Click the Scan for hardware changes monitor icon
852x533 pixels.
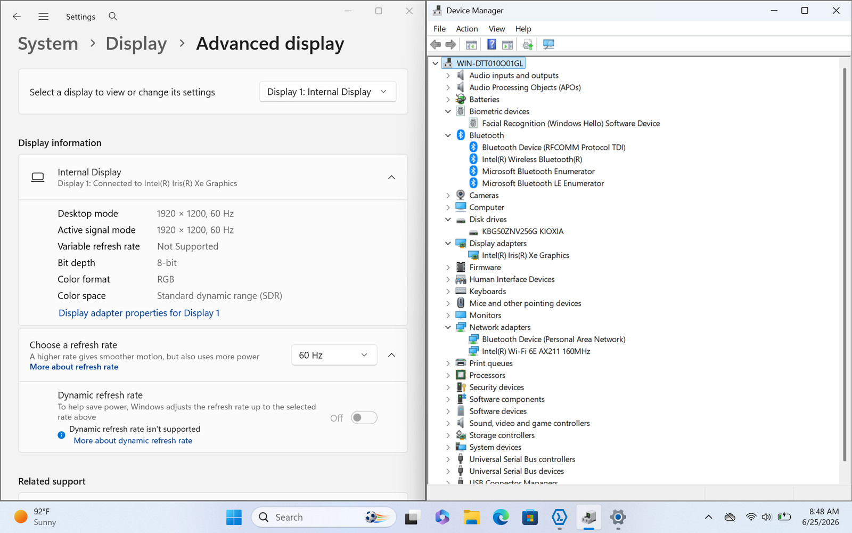point(548,45)
